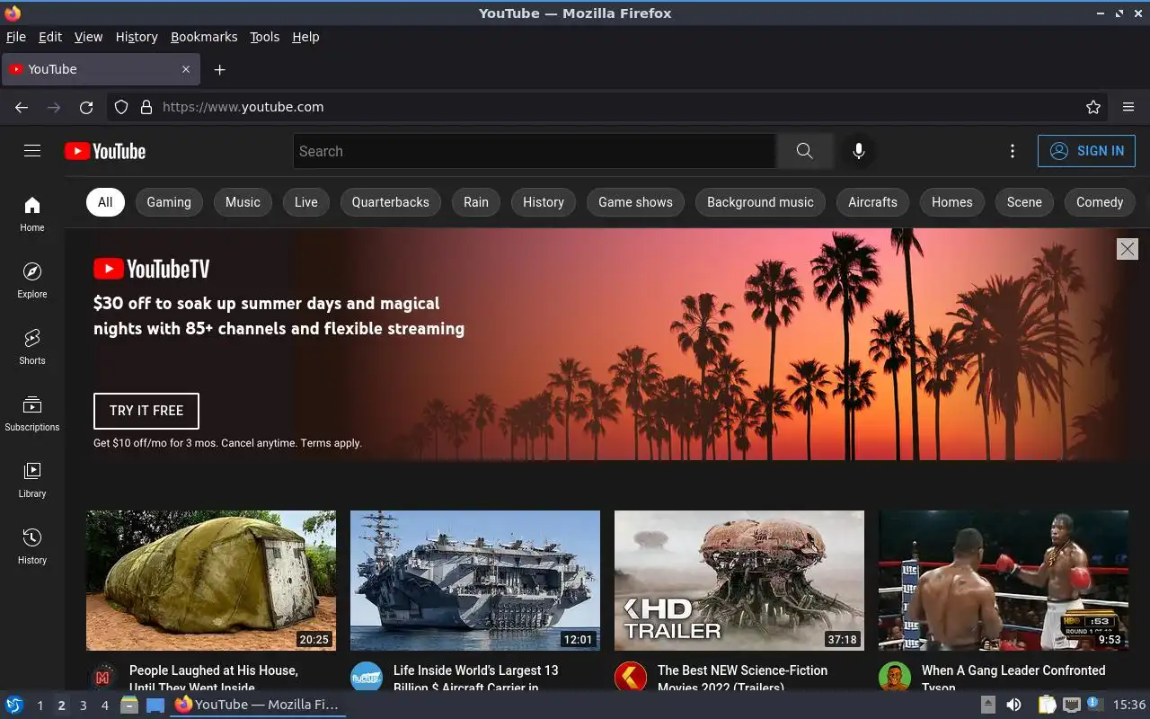
Task: Select the Live filter chip
Action: coord(306,202)
